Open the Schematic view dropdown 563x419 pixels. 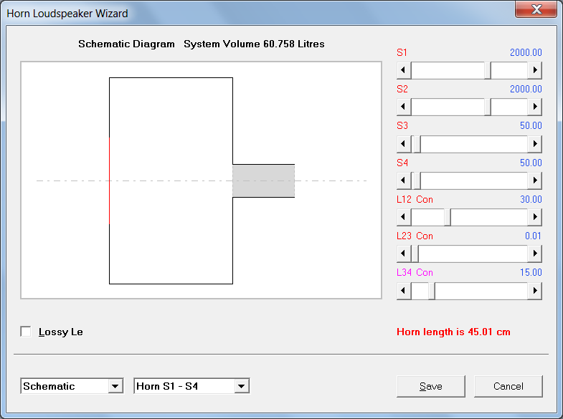click(x=115, y=386)
